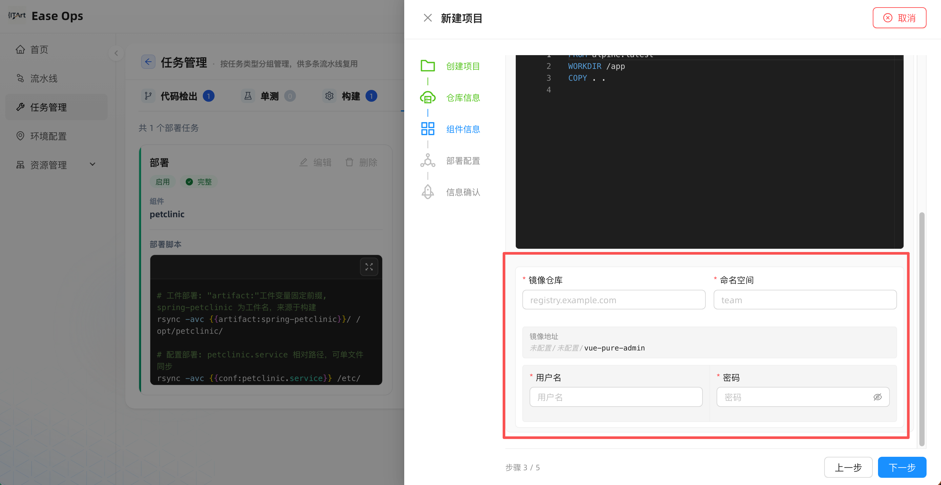Click the 删除 button on 部署 card

361,162
